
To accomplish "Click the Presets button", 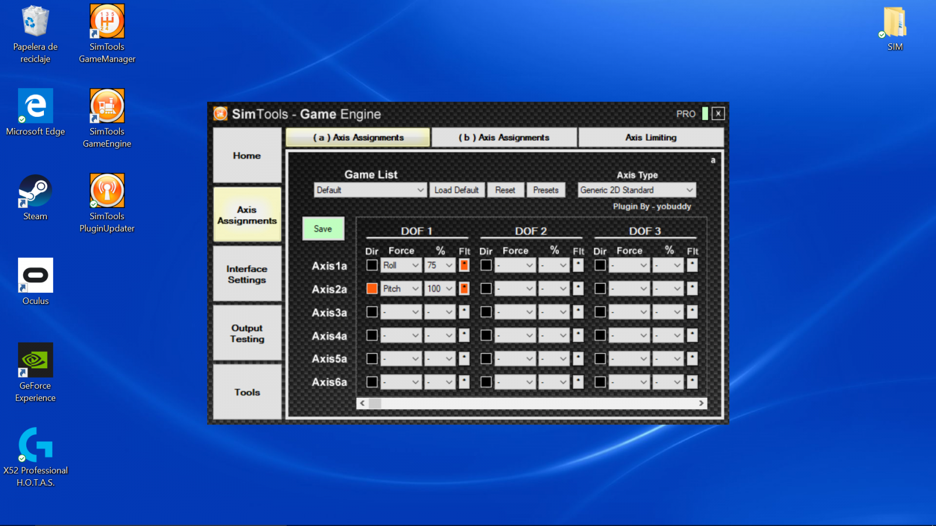I will tap(546, 190).
